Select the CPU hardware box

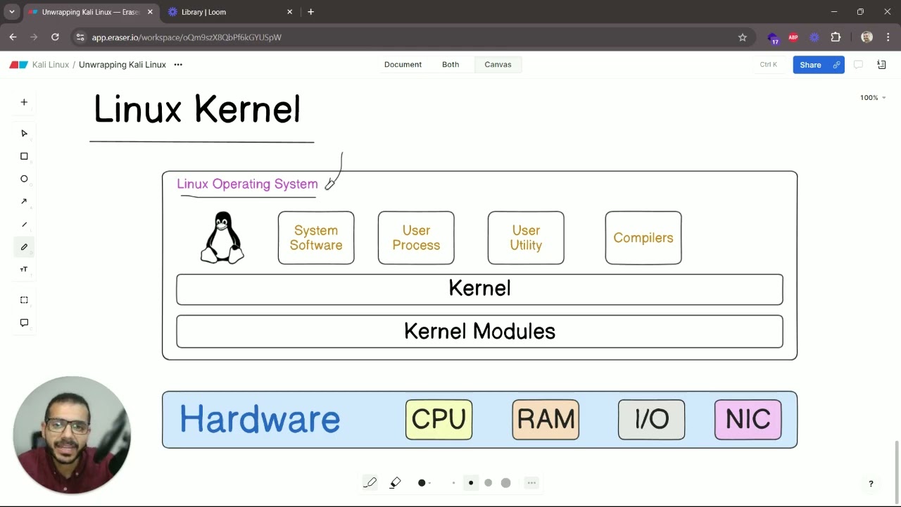(x=439, y=420)
